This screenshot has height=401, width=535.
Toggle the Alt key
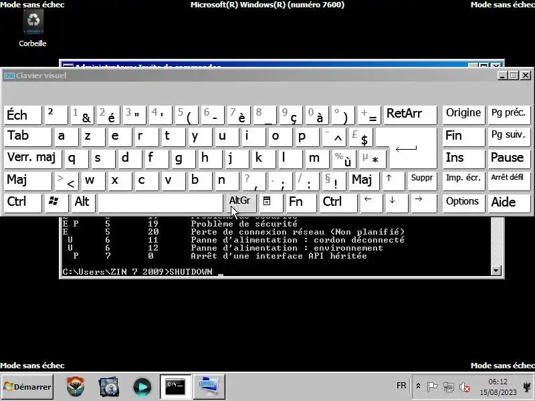(83, 203)
